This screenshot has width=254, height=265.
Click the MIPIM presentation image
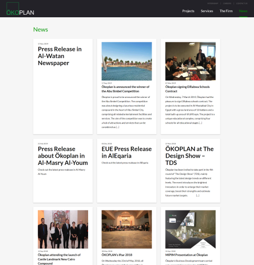click(190, 229)
